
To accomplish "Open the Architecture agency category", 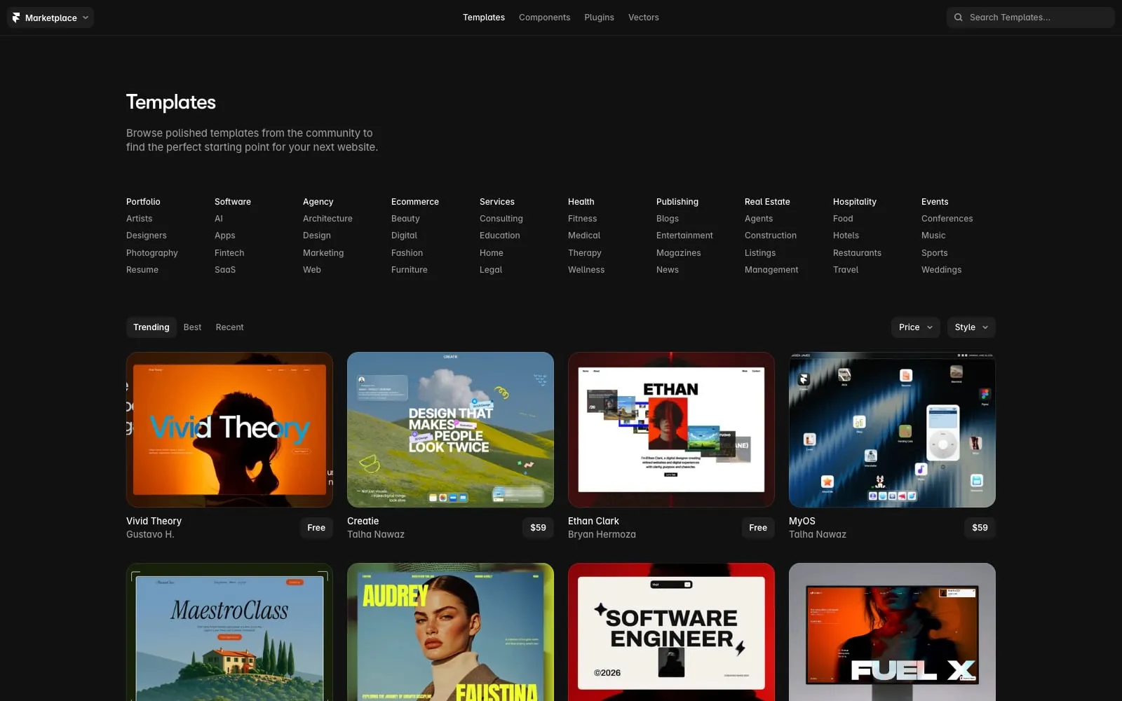I will (x=327, y=219).
